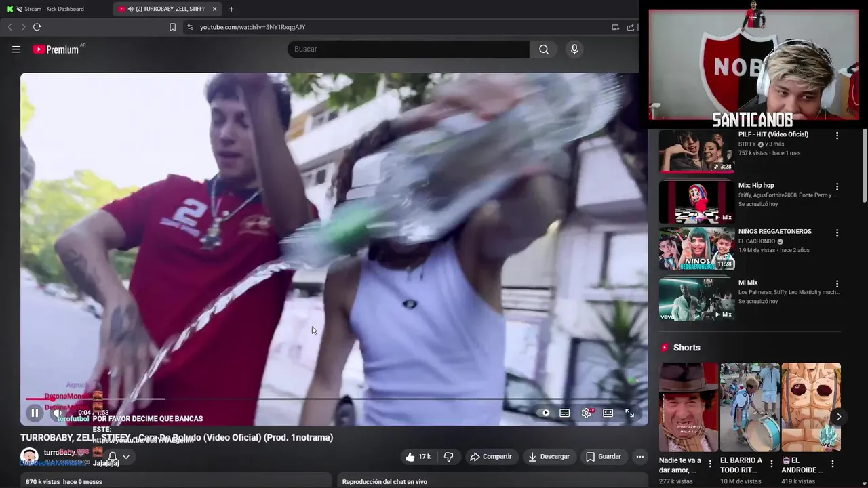The image size is (868, 488).
Task: Open options for NIÑOS REGGAETONEROS
Action: [x=837, y=232]
